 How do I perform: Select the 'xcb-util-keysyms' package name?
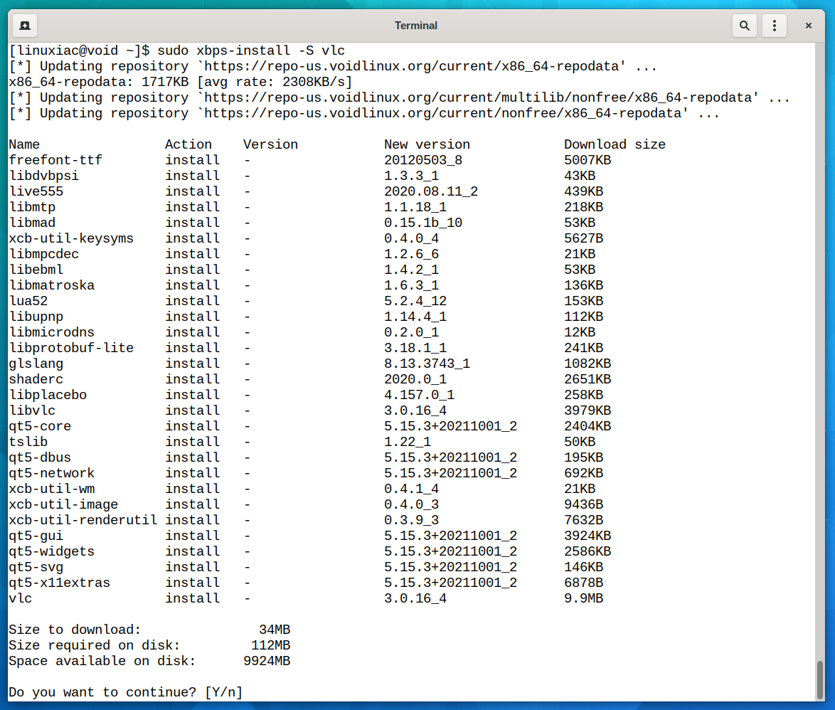(71, 238)
